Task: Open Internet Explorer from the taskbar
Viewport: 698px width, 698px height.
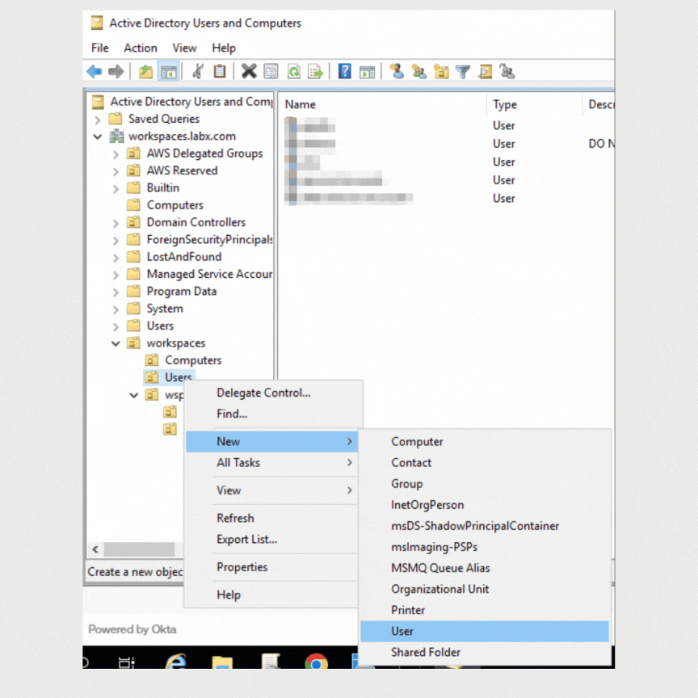Action: [x=176, y=662]
